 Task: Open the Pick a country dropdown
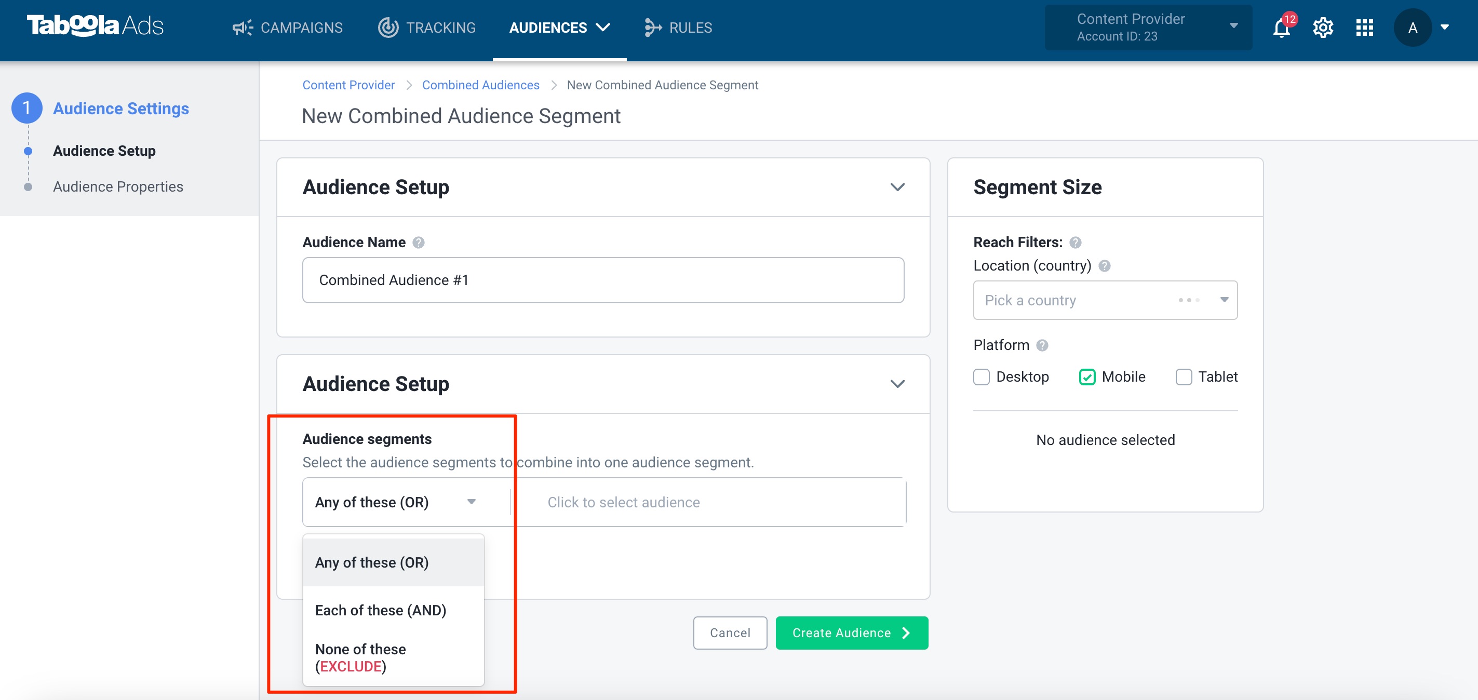(x=1105, y=300)
